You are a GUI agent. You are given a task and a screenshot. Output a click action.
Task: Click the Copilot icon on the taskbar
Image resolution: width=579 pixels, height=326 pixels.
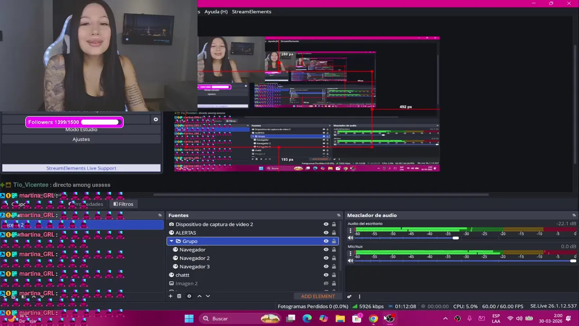tap(324, 318)
